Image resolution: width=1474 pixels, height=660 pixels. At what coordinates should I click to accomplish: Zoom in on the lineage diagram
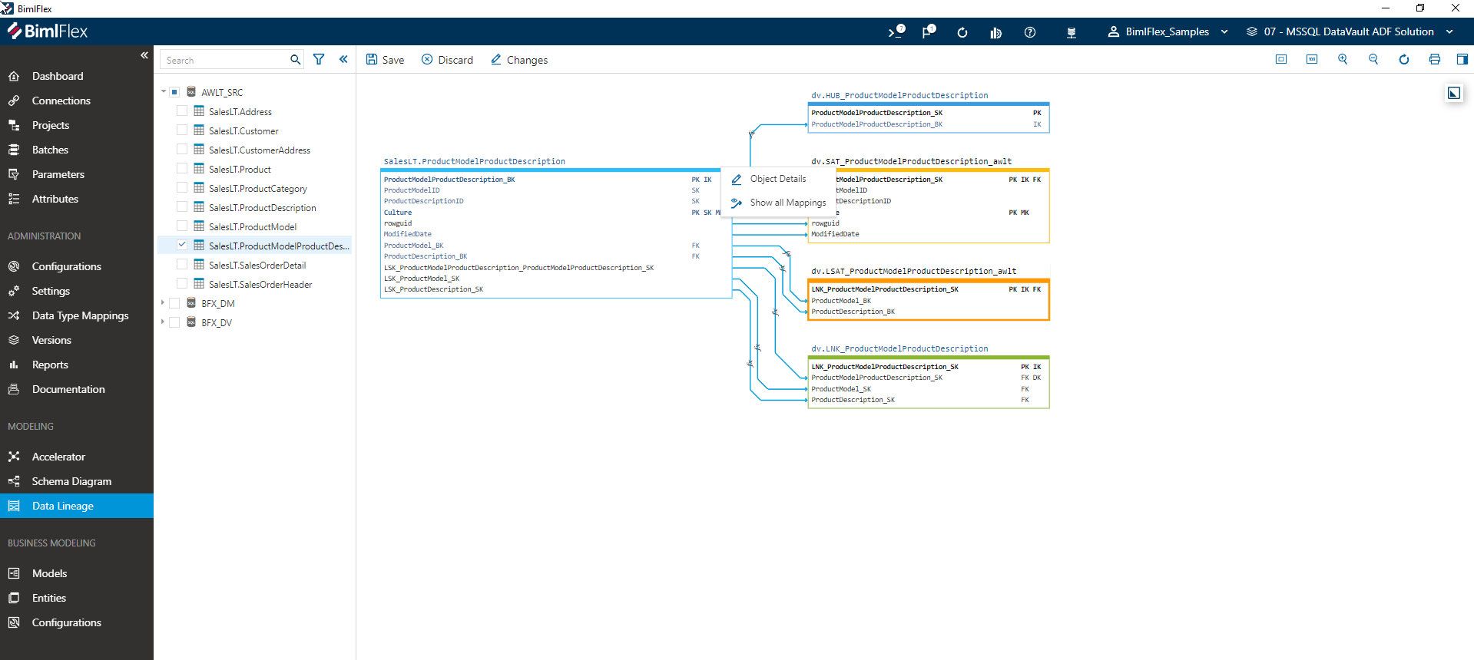click(1343, 59)
